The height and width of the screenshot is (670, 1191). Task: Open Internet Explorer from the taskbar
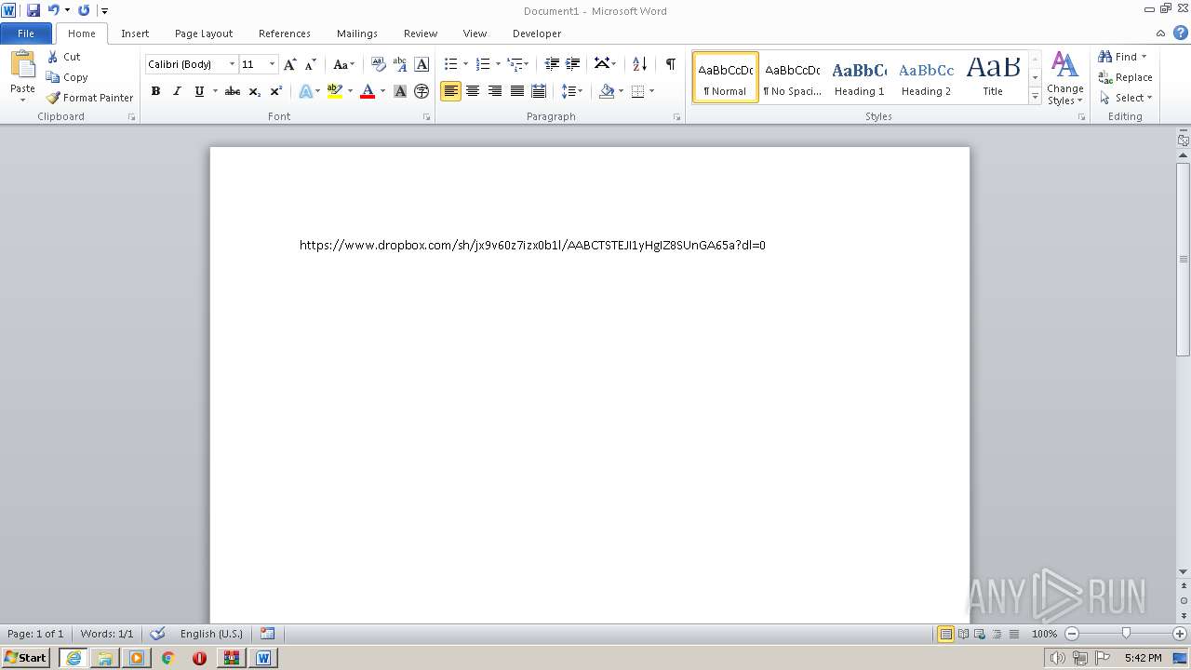pos(74,658)
